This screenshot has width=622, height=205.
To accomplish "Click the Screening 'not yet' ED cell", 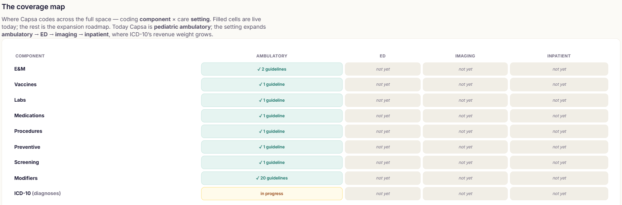I will click(x=383, y=162).
